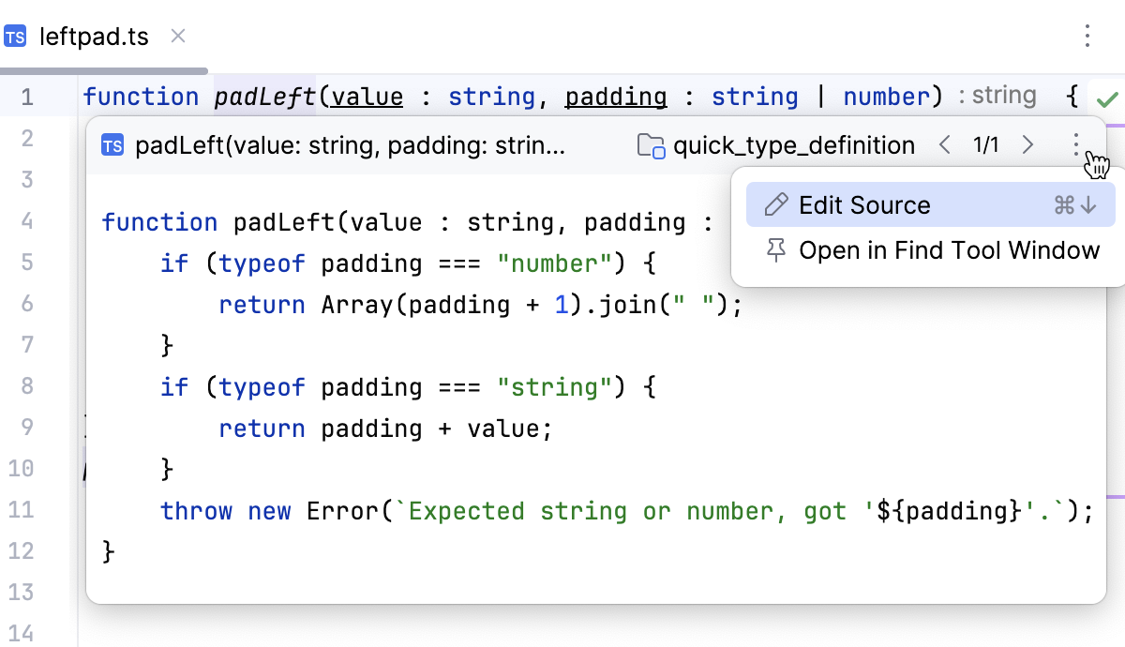Close the leftpad.ts editor tab
Viewport: 1125px width, 647px height.
pyautogui.click(x=178, y=37)
